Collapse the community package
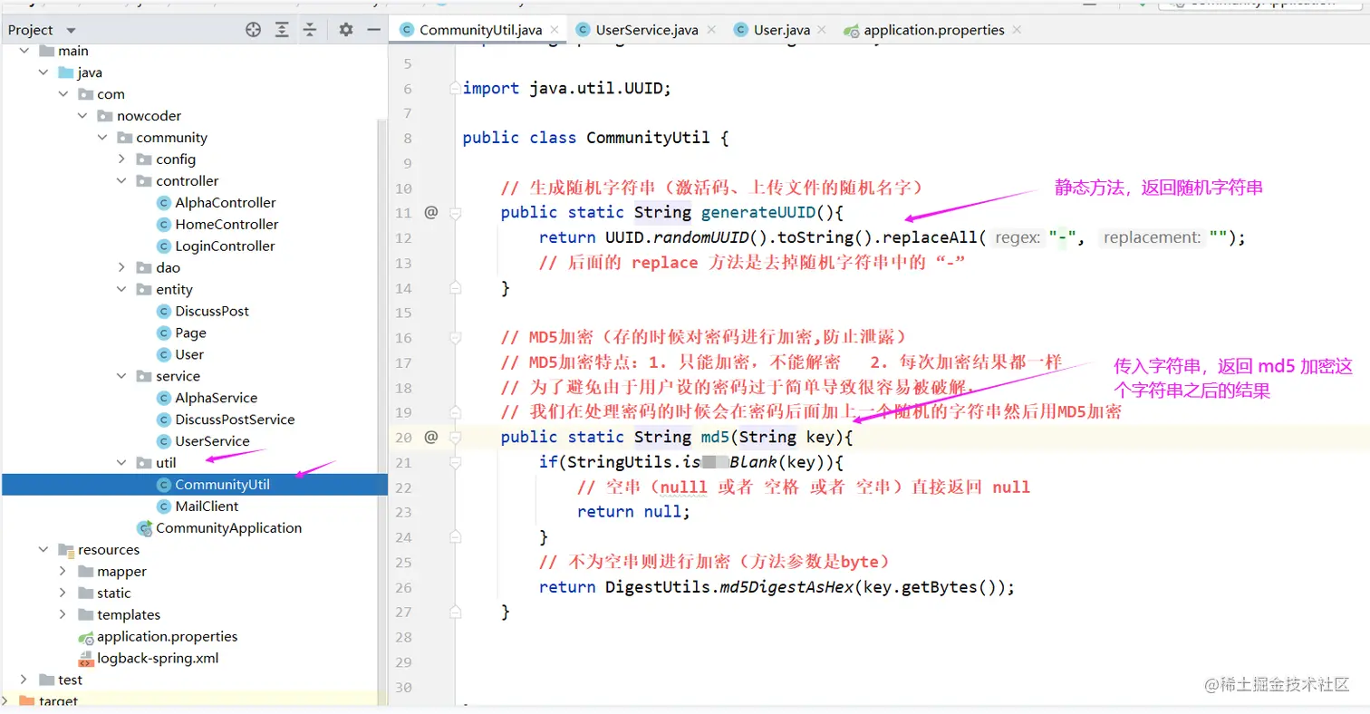The width and height of the screenshot is (1370, 714). tap(101, 138)
